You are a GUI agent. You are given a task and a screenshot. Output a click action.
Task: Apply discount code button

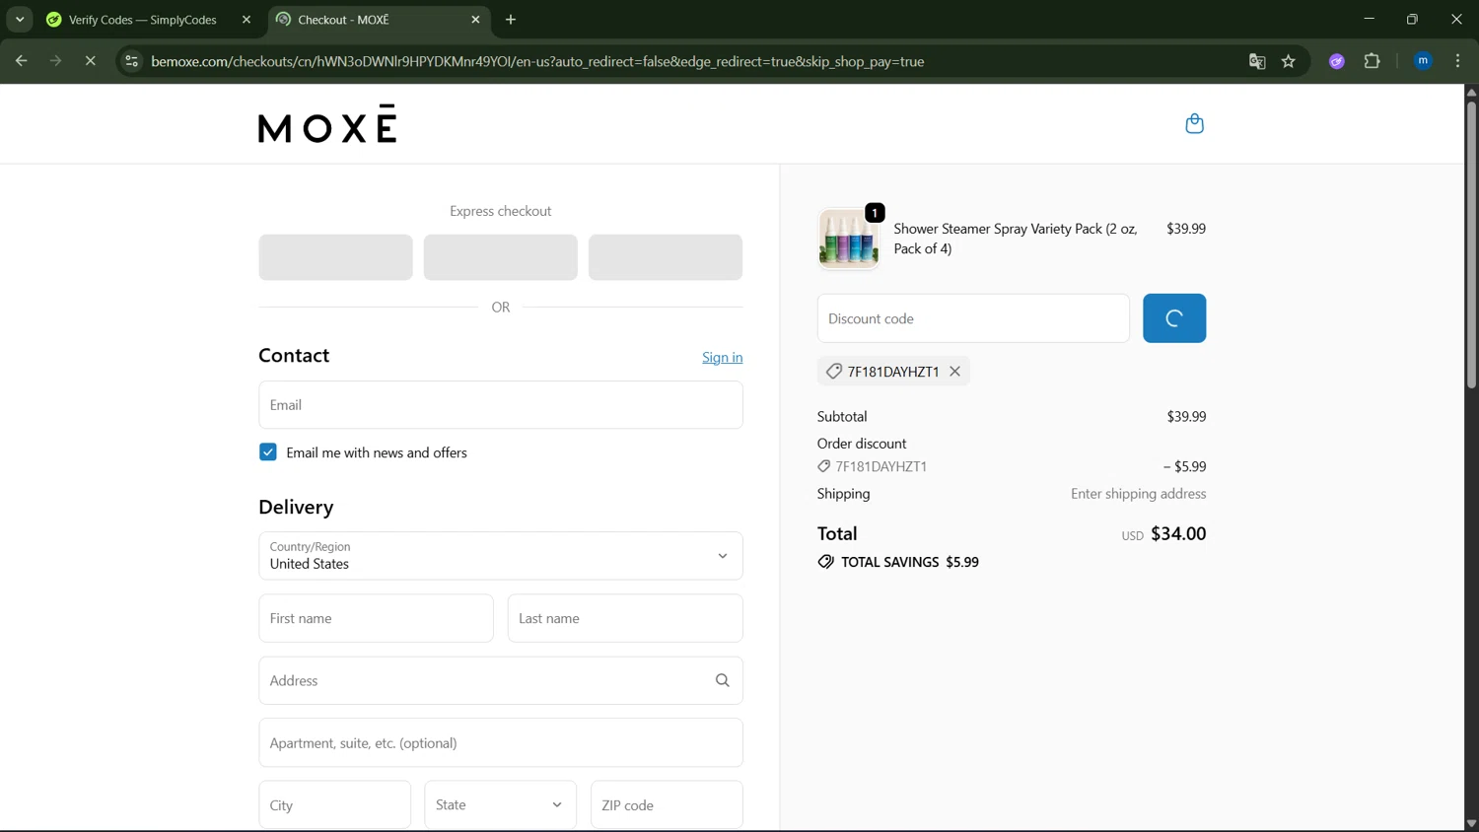coord(1174,318)
